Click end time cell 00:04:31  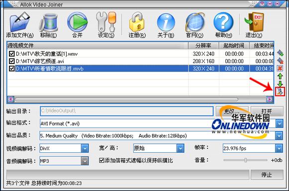(265, 69)
